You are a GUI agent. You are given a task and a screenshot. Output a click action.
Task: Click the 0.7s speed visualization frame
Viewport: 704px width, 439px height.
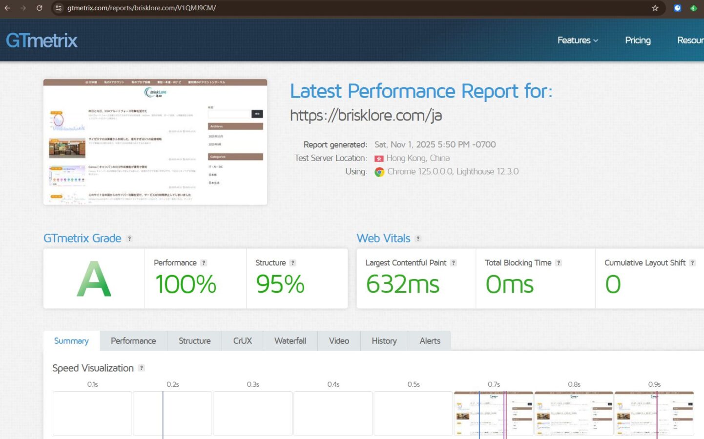click(494, 413)
